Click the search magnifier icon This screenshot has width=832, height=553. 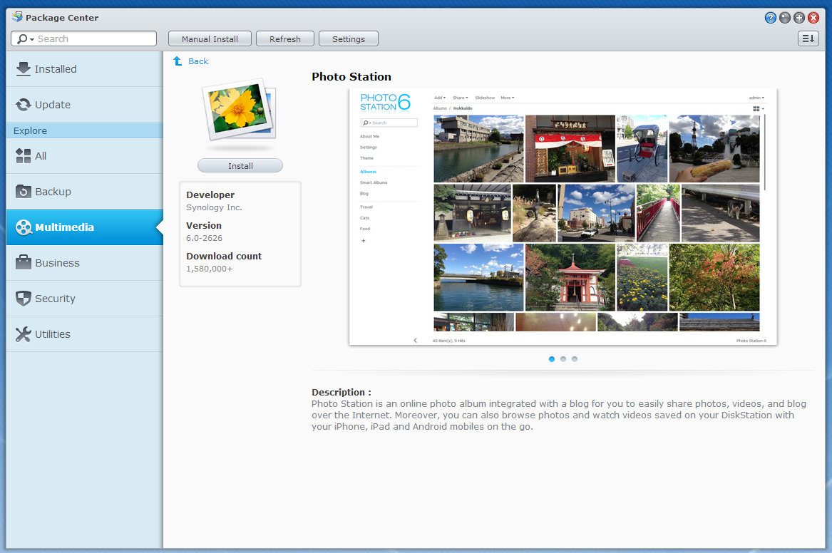(22, 38)
